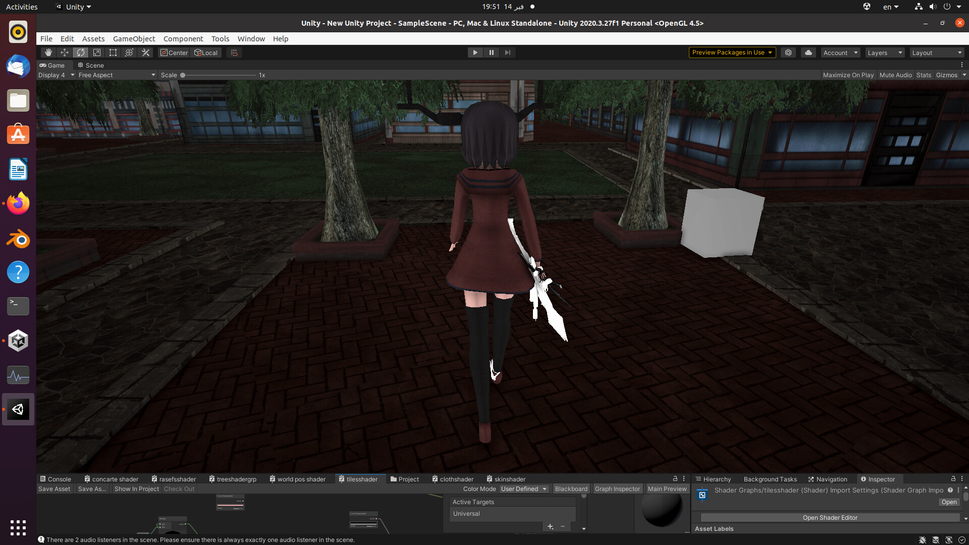Select the Scale tool
Screen dimensions: 969x545
pyautogui.click(x=96, y=52)
